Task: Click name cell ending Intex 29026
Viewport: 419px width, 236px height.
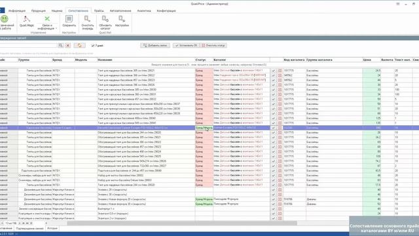Action: pyautogui.click(x=146, y=161)
